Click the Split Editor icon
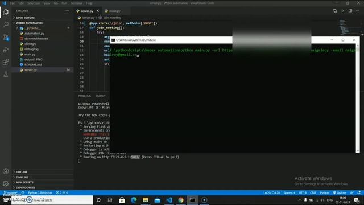Viewport: 364px width, 205px height. (350, 11)
